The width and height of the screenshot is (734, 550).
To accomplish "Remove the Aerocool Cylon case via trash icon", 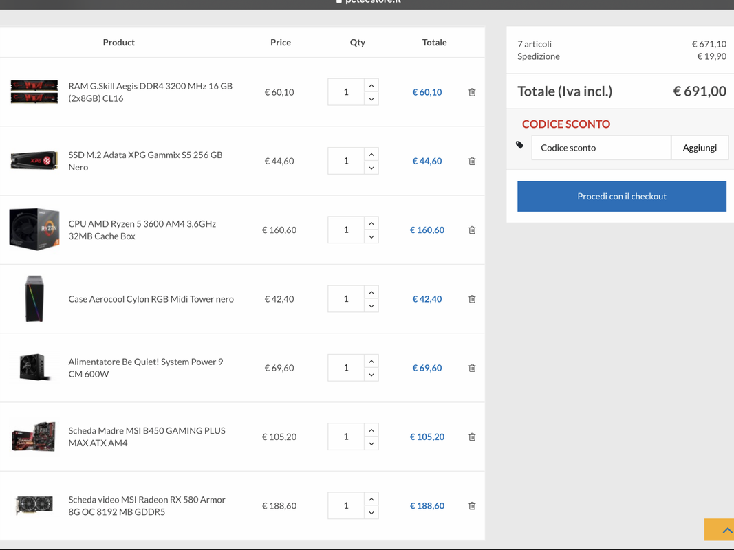I will (x=472, y=299).
